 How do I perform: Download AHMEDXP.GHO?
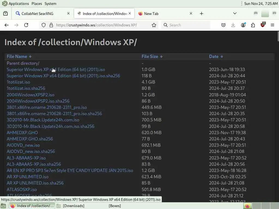pos(22,133)
